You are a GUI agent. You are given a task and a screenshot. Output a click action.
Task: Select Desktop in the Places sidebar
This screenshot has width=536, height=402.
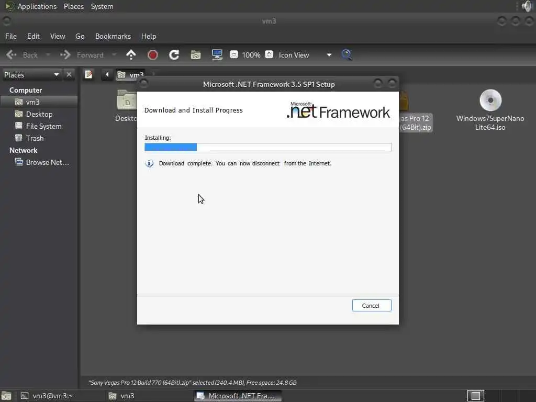39,114
